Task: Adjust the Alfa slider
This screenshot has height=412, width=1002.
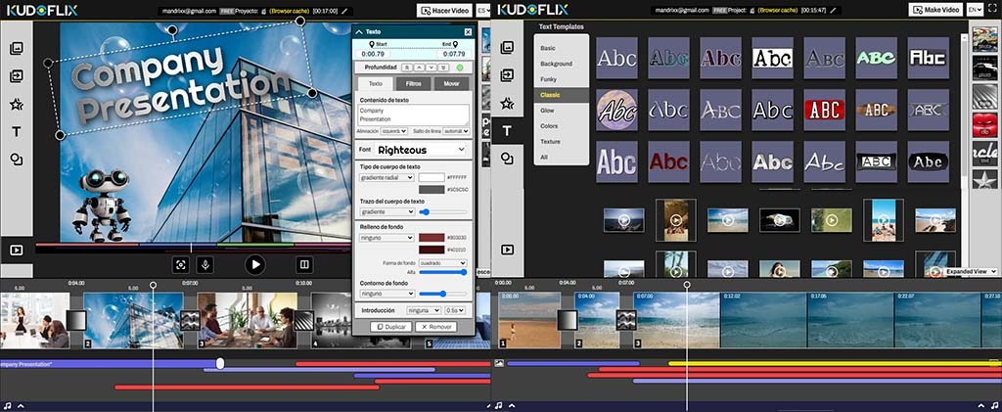Action: point(443,272)
